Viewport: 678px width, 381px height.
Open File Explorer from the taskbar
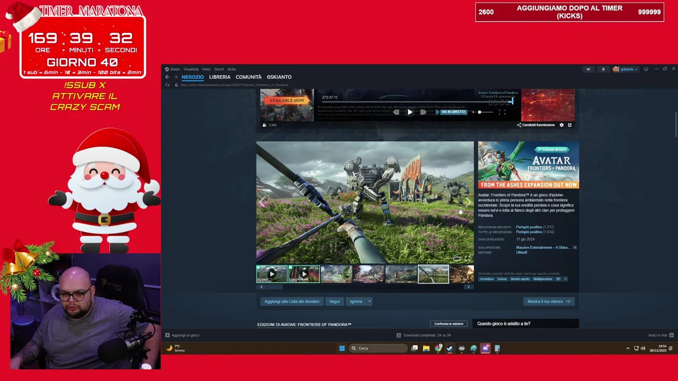426,348
